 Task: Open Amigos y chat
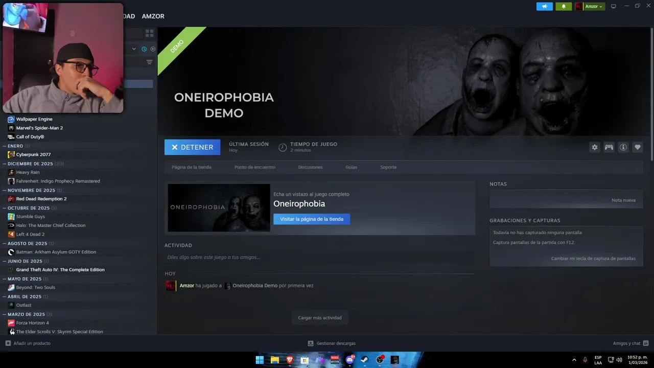[630, 343]
